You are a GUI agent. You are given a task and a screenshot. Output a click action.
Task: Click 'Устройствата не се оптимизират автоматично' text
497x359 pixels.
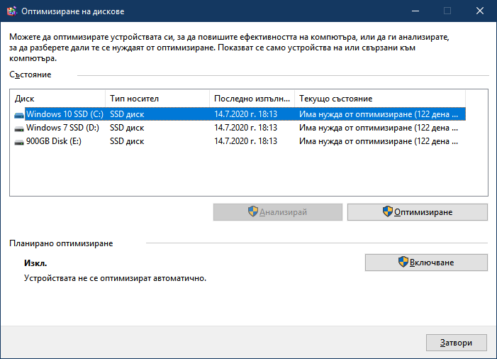[x=115, y=278]
